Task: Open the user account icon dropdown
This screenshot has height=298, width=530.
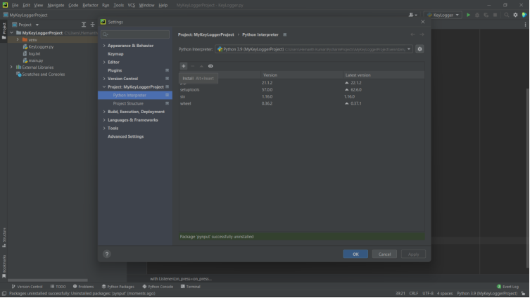Action: tap(412, 15)
